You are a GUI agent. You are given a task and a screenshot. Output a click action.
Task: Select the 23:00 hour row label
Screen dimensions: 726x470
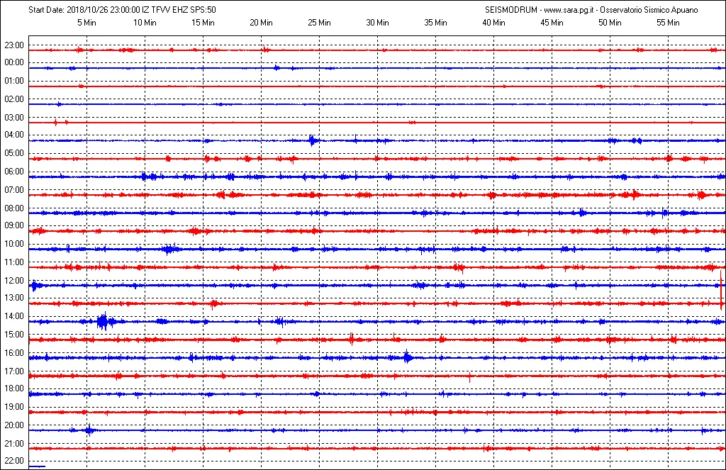(14, 45)
